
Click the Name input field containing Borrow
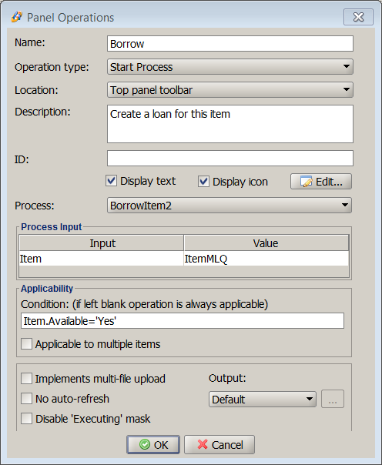pos(230,44)
